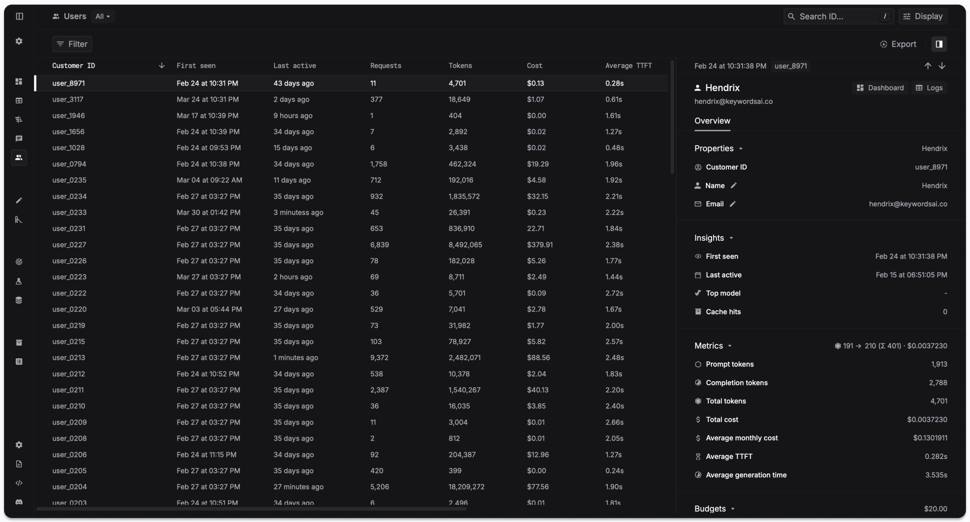Open the settings gear in the sidebar
This screenshot has height=522, width=970.
19,42
